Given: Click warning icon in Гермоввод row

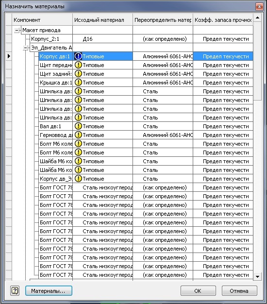Looking at the screenshot, I should (78, 135).
